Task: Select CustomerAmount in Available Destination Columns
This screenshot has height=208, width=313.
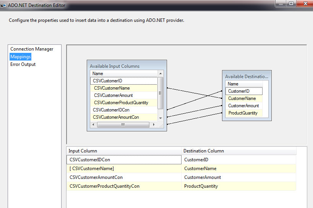Action: click(x=244, y=106)
